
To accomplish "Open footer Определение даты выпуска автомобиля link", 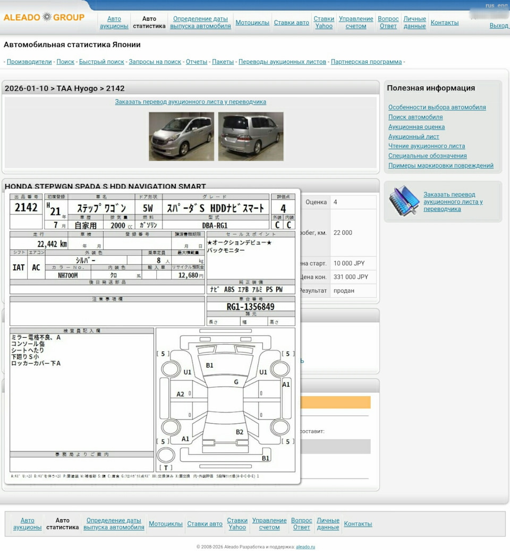I will [x=114, y=523].
